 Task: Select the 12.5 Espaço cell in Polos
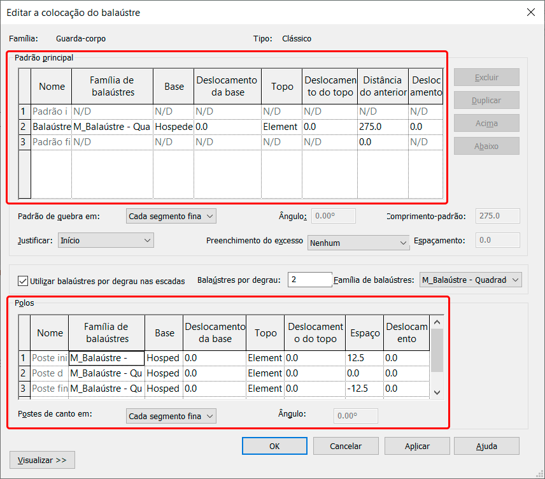click(x=364, y=358)
